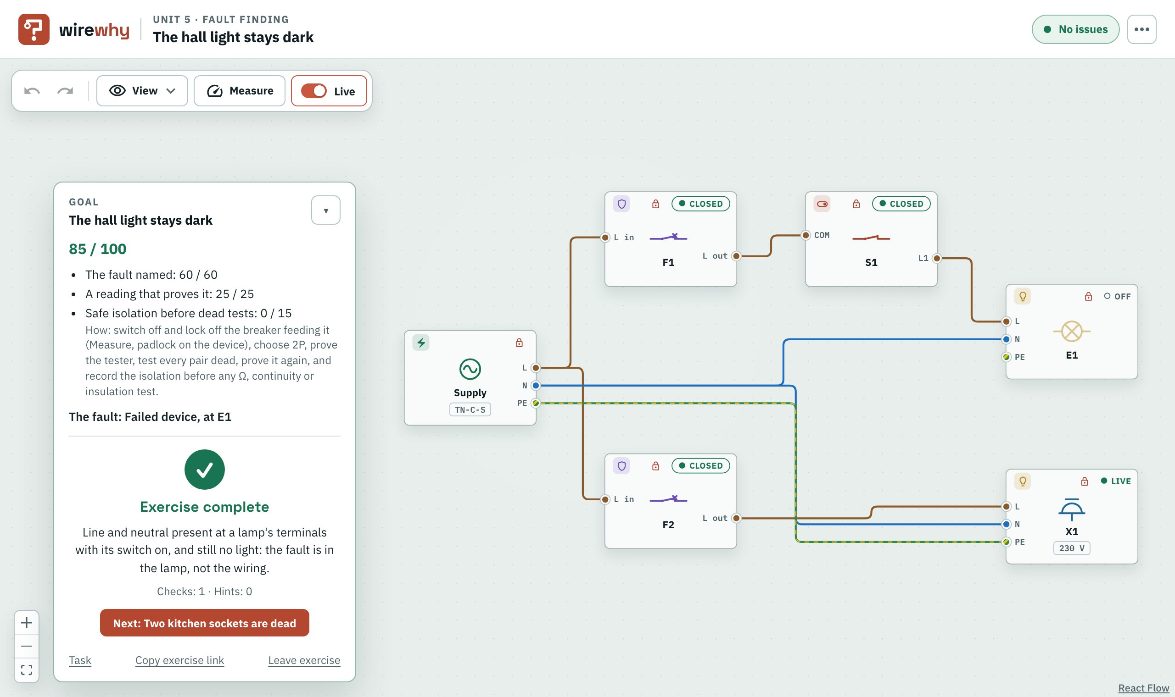Fit view to the canvas
Image resolution: width=1175 pixels, height=697 pixels.
[x=27, y=670]
